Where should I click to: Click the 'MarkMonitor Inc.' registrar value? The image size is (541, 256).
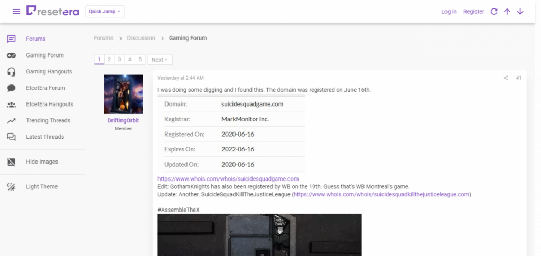(245, 119)
